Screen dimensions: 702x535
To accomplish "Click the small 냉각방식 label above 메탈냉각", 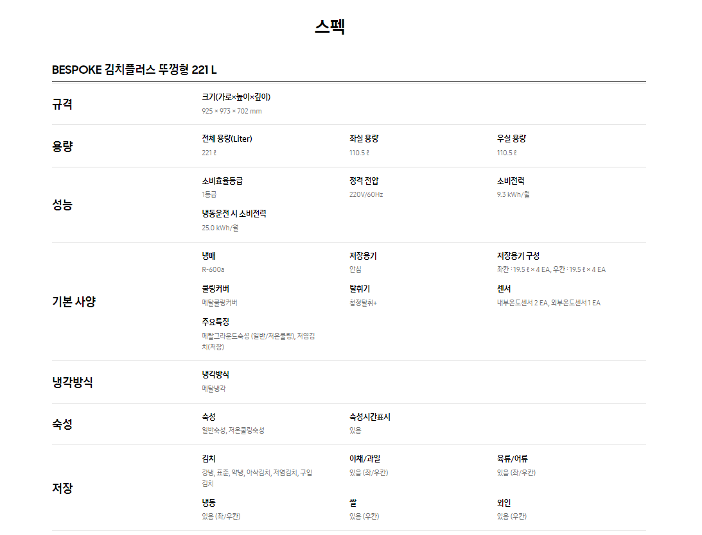I will pos(215,375).
